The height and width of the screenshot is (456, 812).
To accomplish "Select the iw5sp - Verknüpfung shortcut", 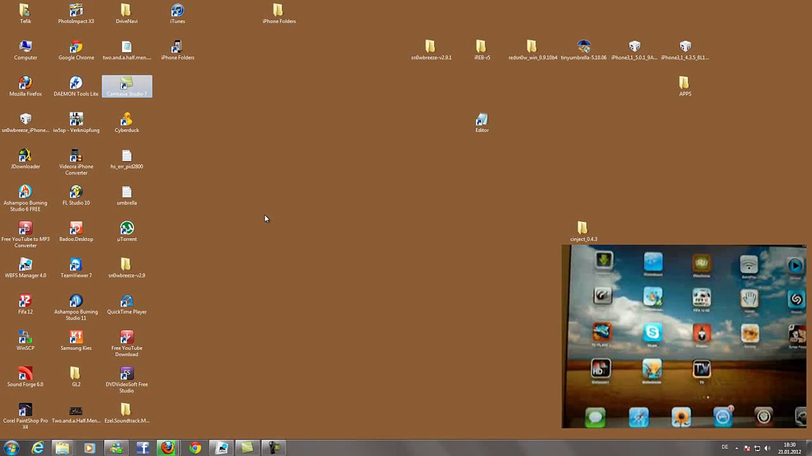I will (76, 123).
